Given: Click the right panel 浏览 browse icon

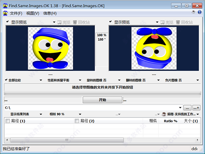Looking at the screenshot, I should pyautogui.click(x=162, y=22).
